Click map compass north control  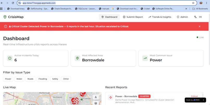(96, 97)
